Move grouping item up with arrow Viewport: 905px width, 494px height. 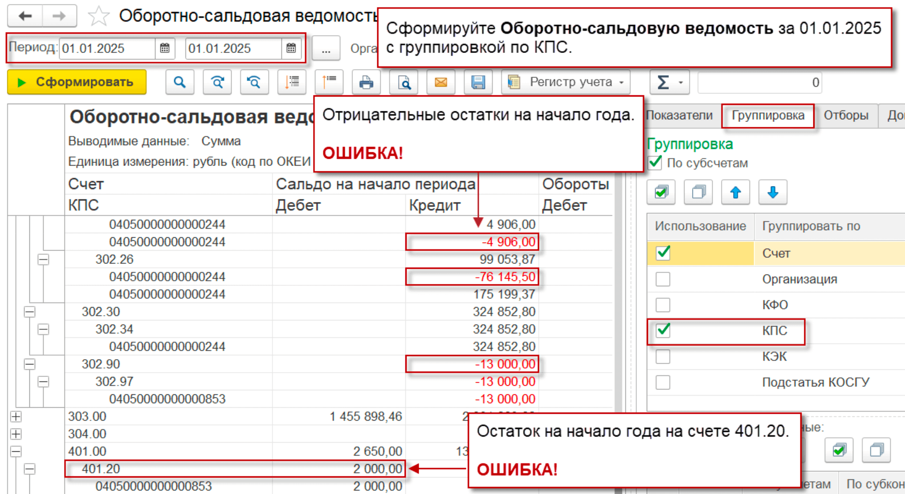(x=735, y=192)
